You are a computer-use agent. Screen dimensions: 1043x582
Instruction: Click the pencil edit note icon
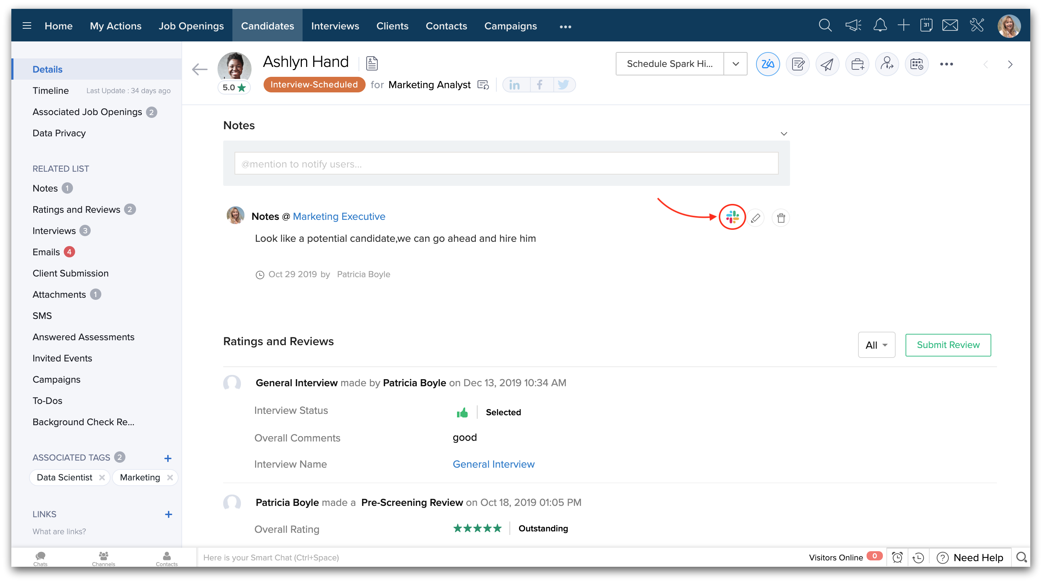[755, 218]
